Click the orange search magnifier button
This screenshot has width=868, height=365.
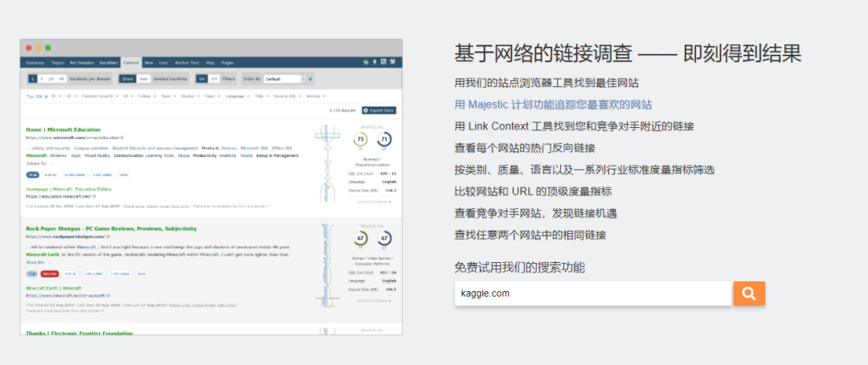(748, 293)
